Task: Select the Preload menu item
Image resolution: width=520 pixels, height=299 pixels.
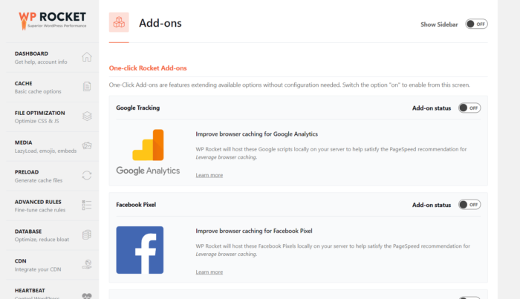Action: click(53, 176)
